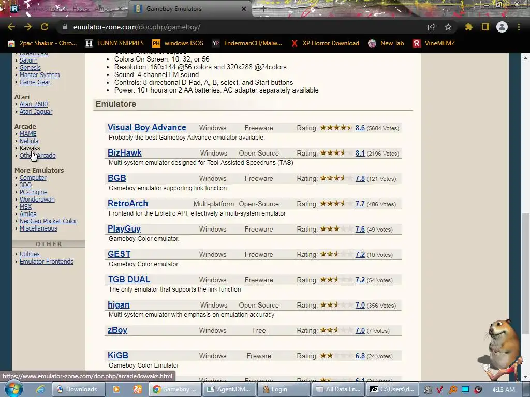Image resolution: width=530 pixels, height=397 pixels.
Task: Click the scrollbar down arrow
Action: tap(525, 377)
